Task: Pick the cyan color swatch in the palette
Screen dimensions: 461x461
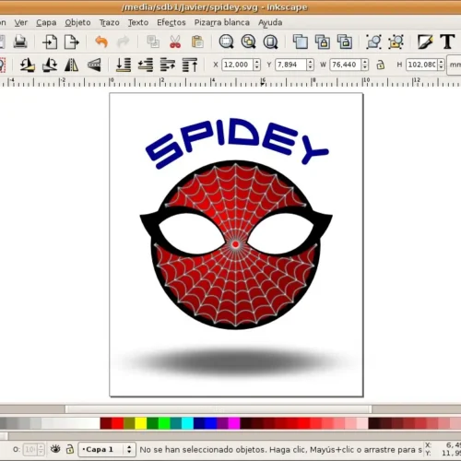Action: point(187,423)
